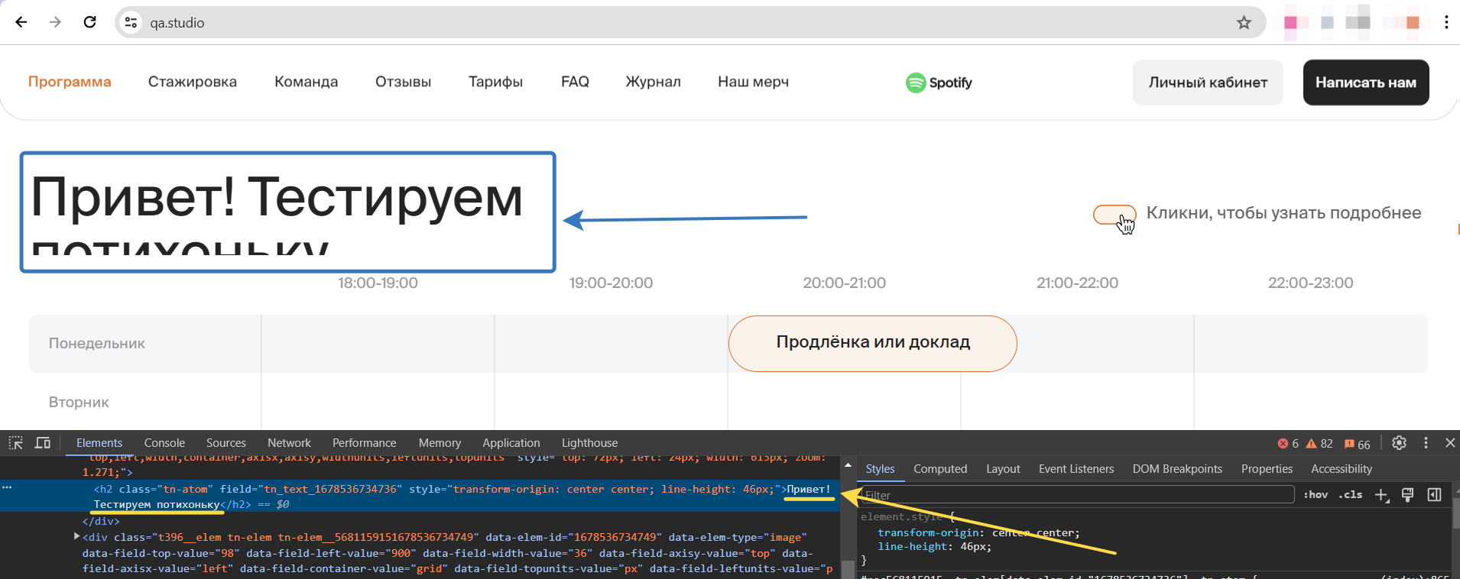Image resolution: width=1460 pixels, height=579 pixels.
Task: Click the orange toggle switch on the page
Action: 1114,215
